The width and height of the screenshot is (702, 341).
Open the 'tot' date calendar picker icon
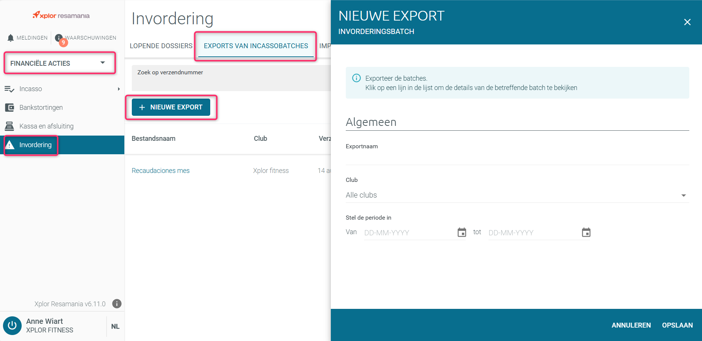pyautogui.click(x=586, y=232)
